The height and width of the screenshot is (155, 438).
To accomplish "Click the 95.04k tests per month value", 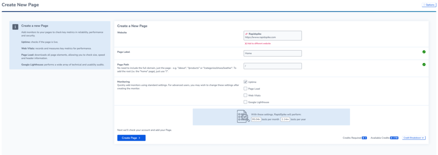I will 256,119.
